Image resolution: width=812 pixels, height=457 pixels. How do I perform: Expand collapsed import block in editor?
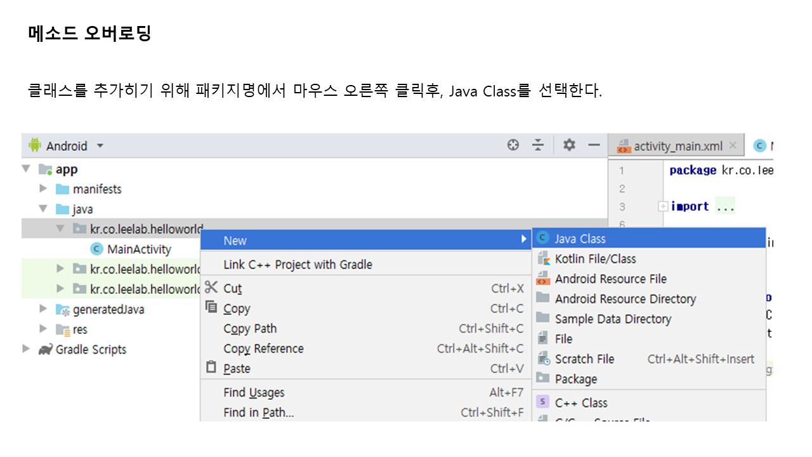click(663, 206)
